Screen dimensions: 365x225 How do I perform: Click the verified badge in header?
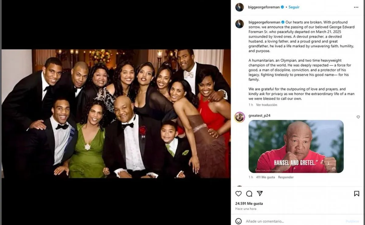(x=282, y=7)
